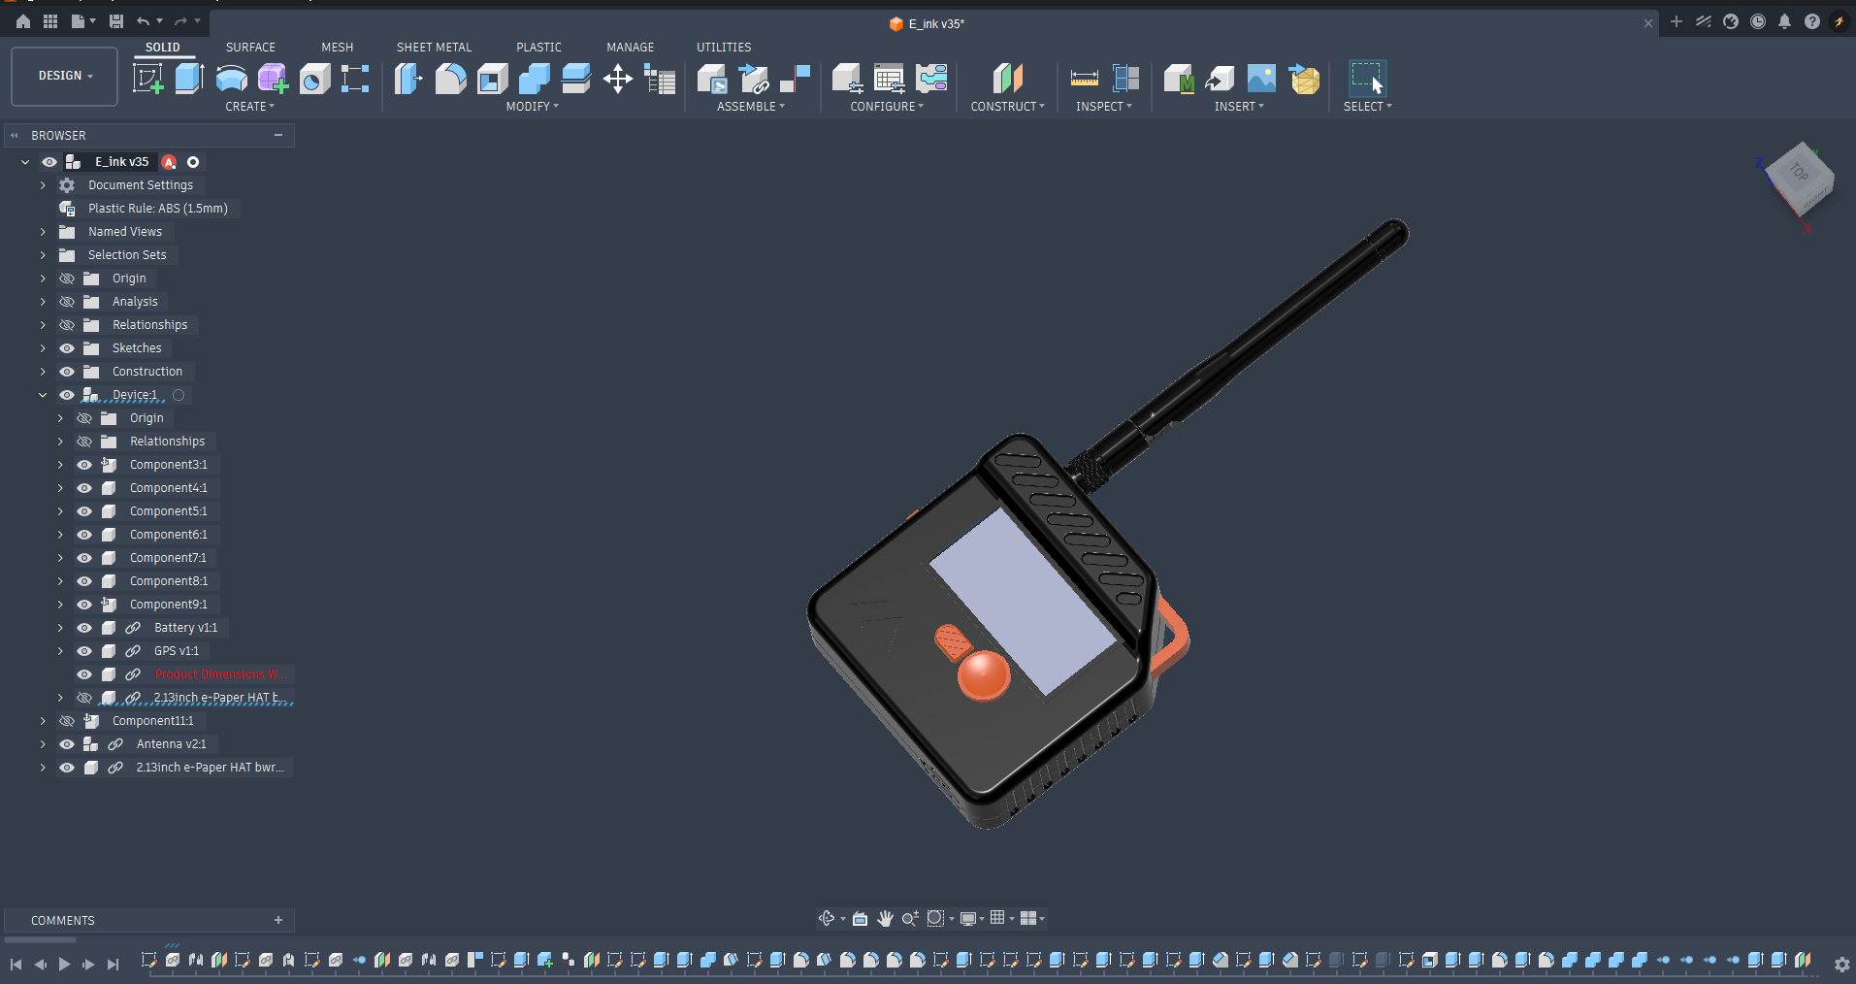Select the Move/Copy tool
Screen dimensions: 1856x984
coord(618,79)
